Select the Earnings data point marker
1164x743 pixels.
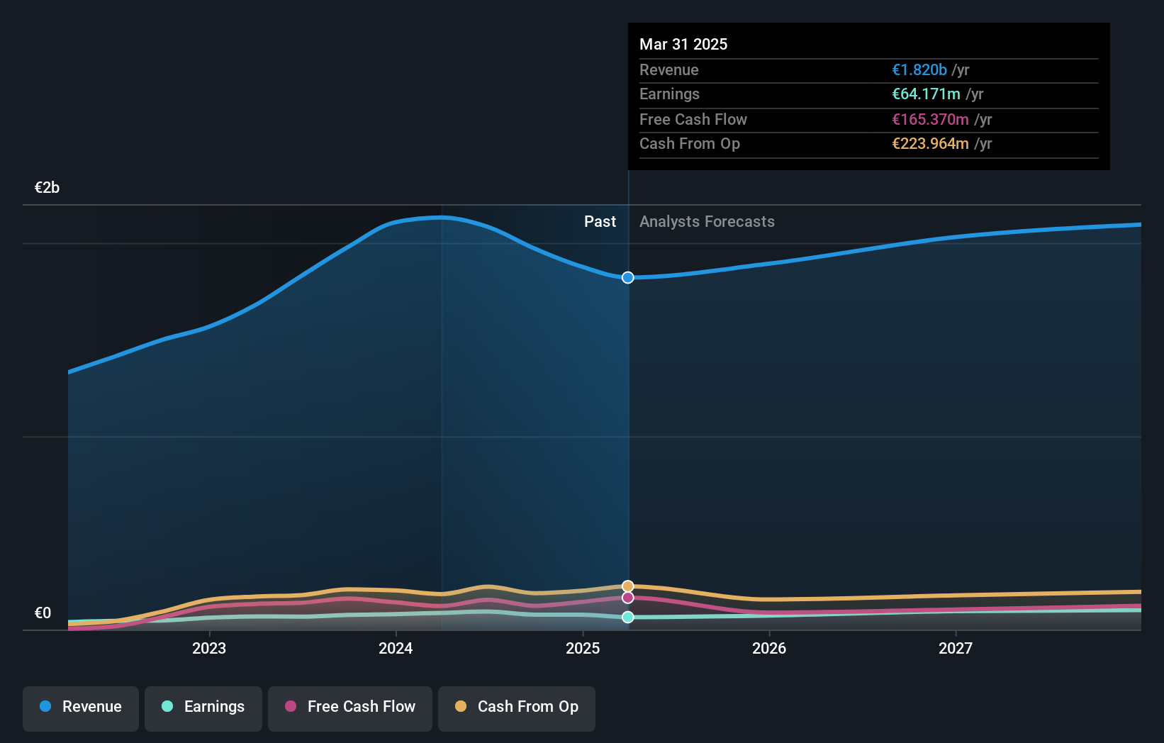coord(628,617)
